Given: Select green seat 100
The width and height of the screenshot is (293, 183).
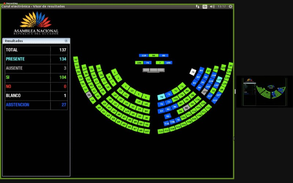Looking at the screenshot, I should (176, 99).
